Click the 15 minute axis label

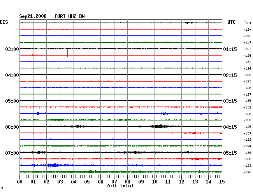tap(222, 182)
